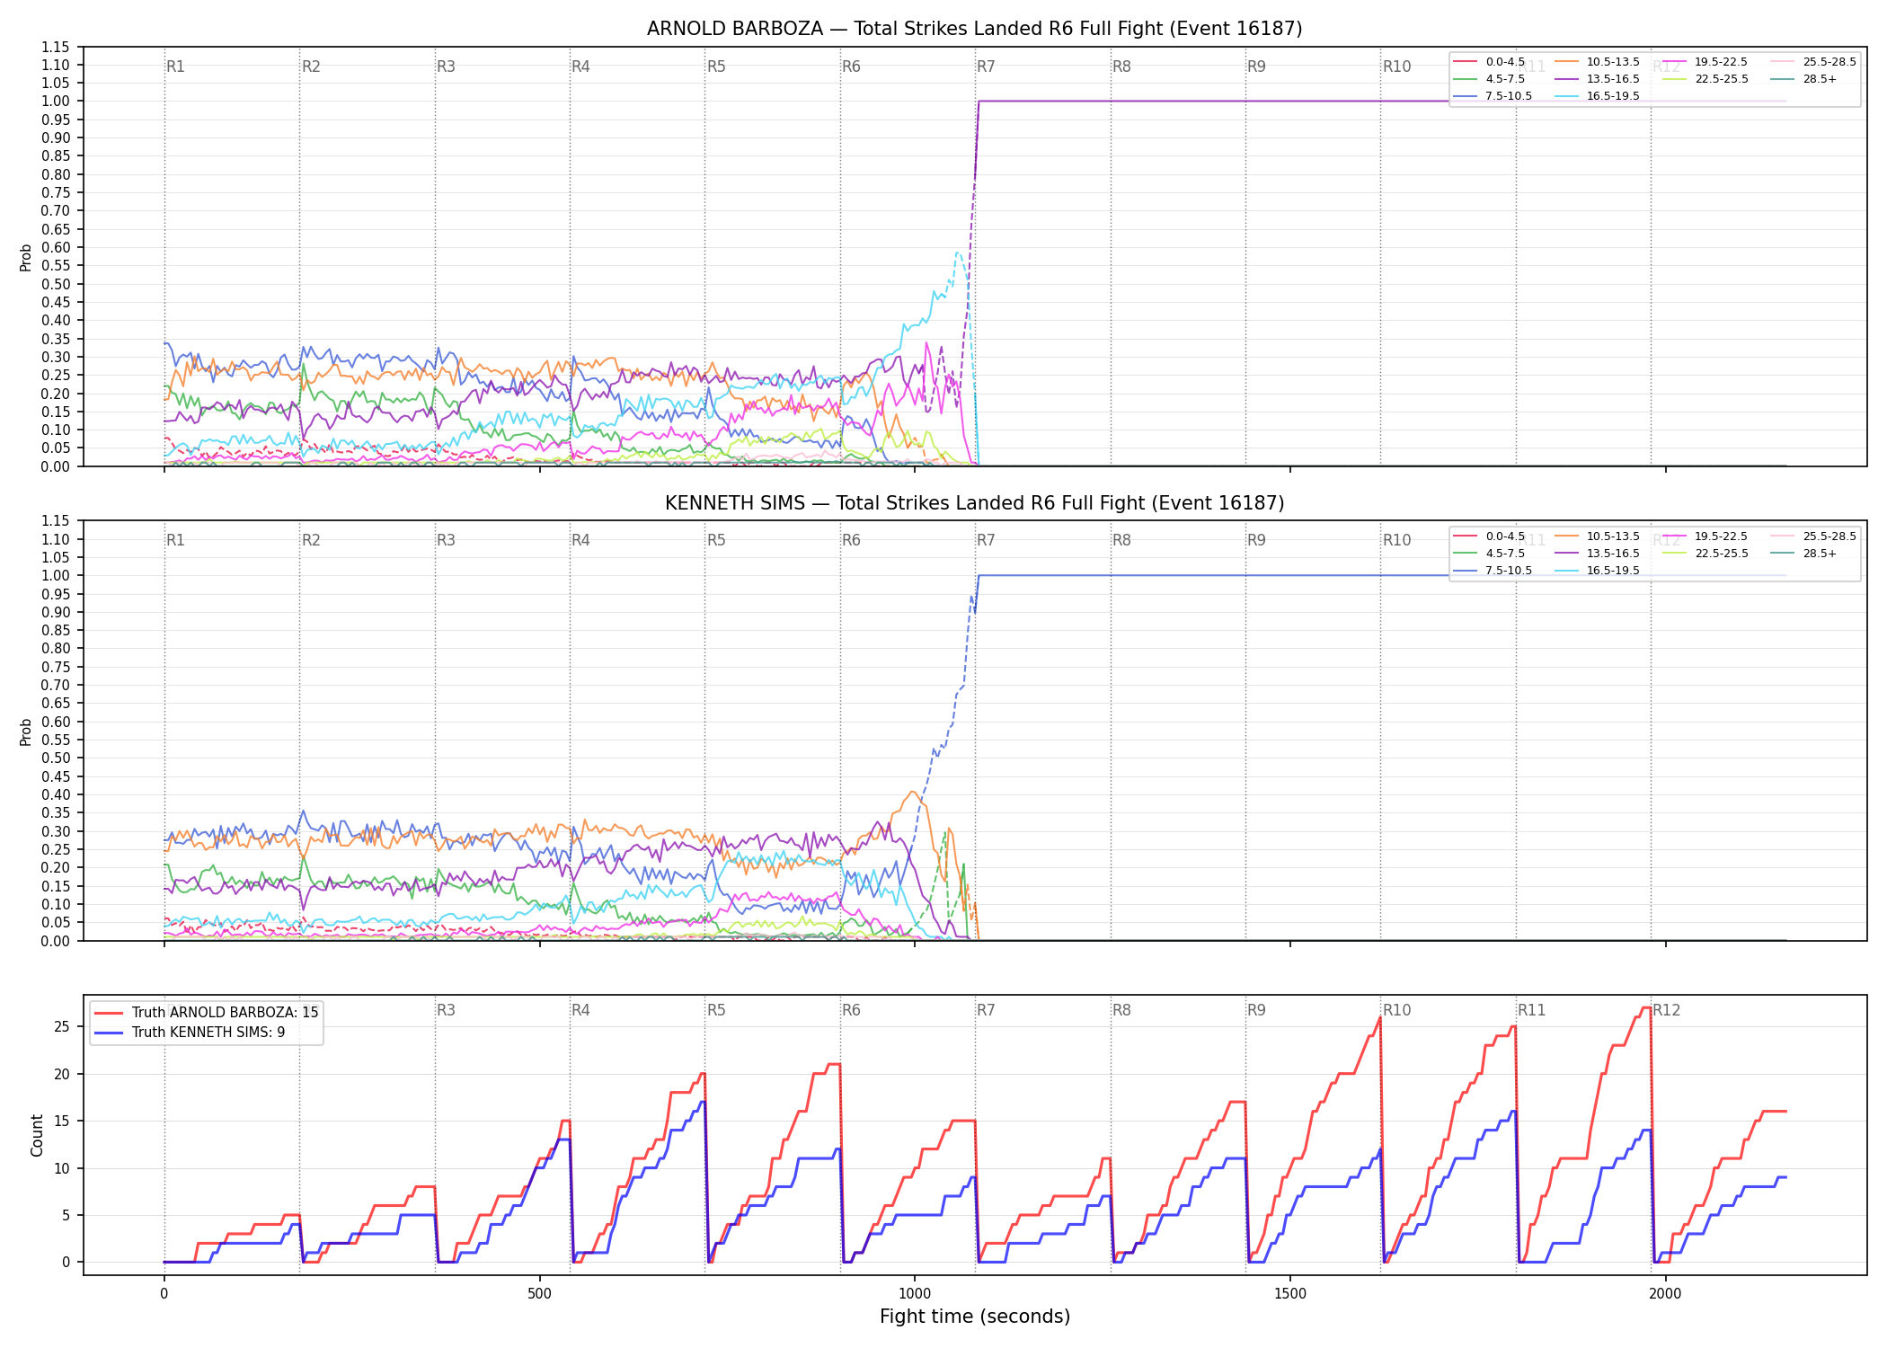Viewport: 1887px width, 1348px height.
Task: Click the 10.5-13.5 line sample in the Sims legend
Action: tap(1567, 537)
